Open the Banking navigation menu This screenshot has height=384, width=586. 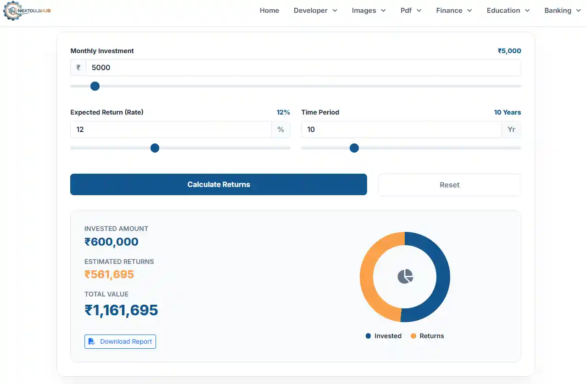[x=562, y=11]
